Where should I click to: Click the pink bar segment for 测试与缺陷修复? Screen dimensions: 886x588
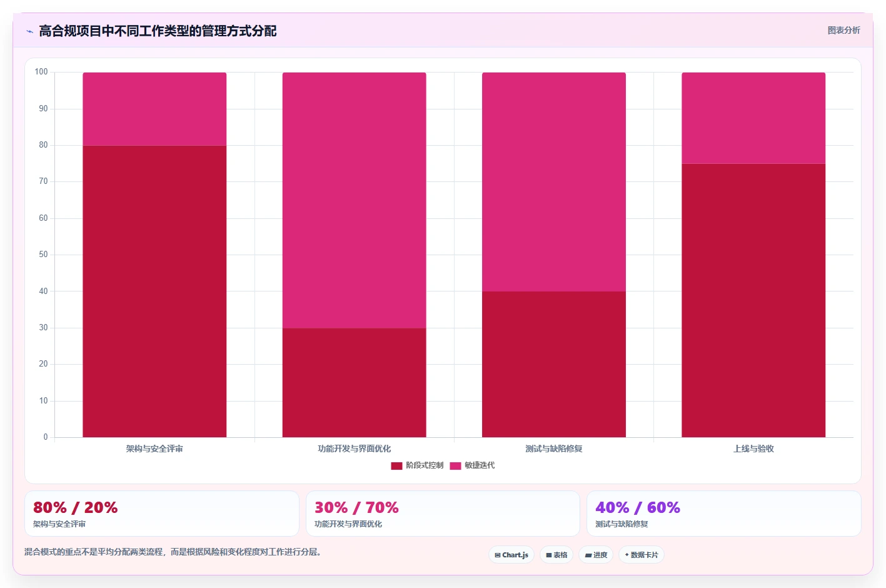pos(553,182)
